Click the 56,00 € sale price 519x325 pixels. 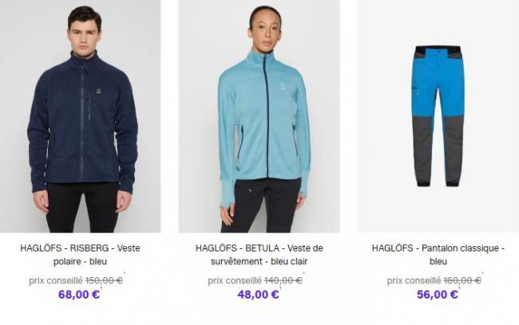438,294
